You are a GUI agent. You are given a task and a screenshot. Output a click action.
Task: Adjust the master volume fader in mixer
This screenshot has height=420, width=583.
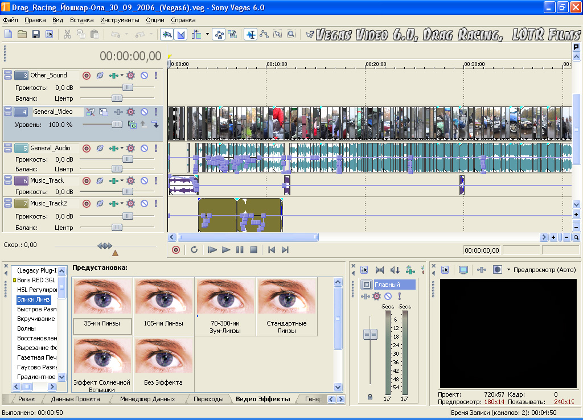[x=370, y=335]
